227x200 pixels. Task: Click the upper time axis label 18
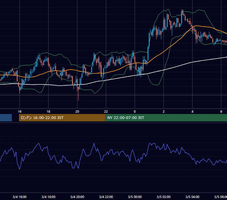pos(48,112)
